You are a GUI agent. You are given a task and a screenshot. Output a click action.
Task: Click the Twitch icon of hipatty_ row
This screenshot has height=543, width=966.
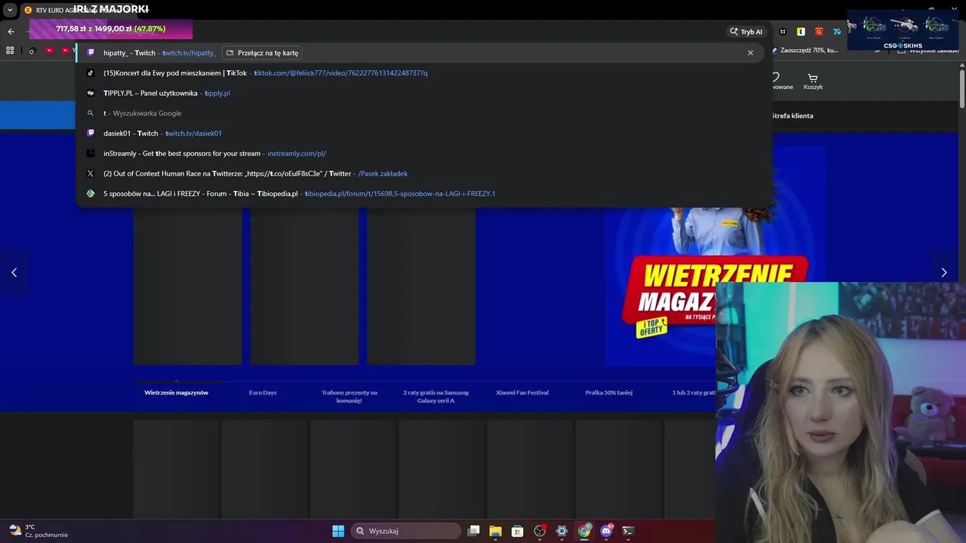pos(91,53)
